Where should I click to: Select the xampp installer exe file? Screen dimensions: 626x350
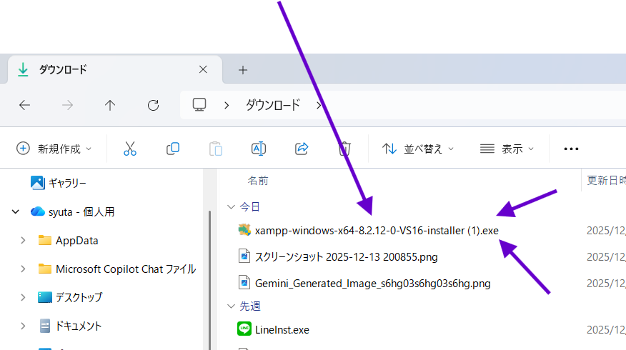click(376, 230)
